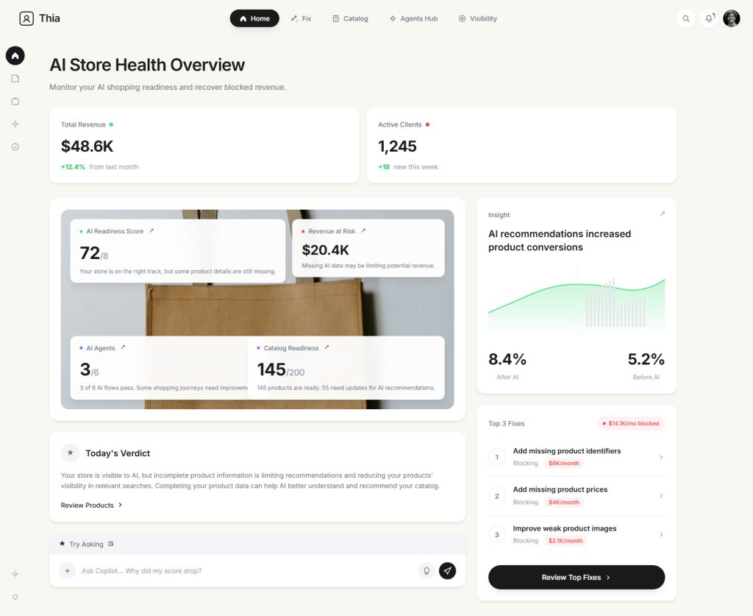753x616 pixels.
Task: Select the agents hub icon in left sidebar
Action: (x=15, y=124)
